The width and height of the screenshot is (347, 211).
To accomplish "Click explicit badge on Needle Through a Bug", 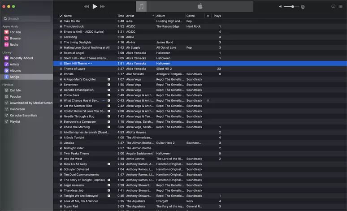I will pyautogui.click(x=108, y=116).
